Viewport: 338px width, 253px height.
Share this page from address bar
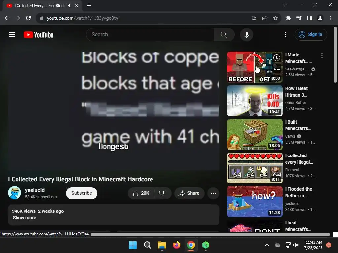[x=265, y=18]
